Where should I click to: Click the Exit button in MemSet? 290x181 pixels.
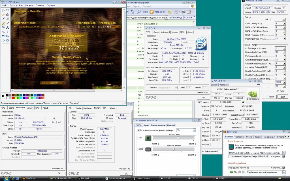tap(283, 97)
